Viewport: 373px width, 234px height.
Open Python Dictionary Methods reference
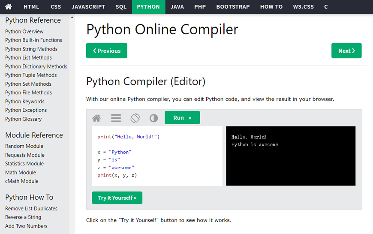[x=36, y=66]
